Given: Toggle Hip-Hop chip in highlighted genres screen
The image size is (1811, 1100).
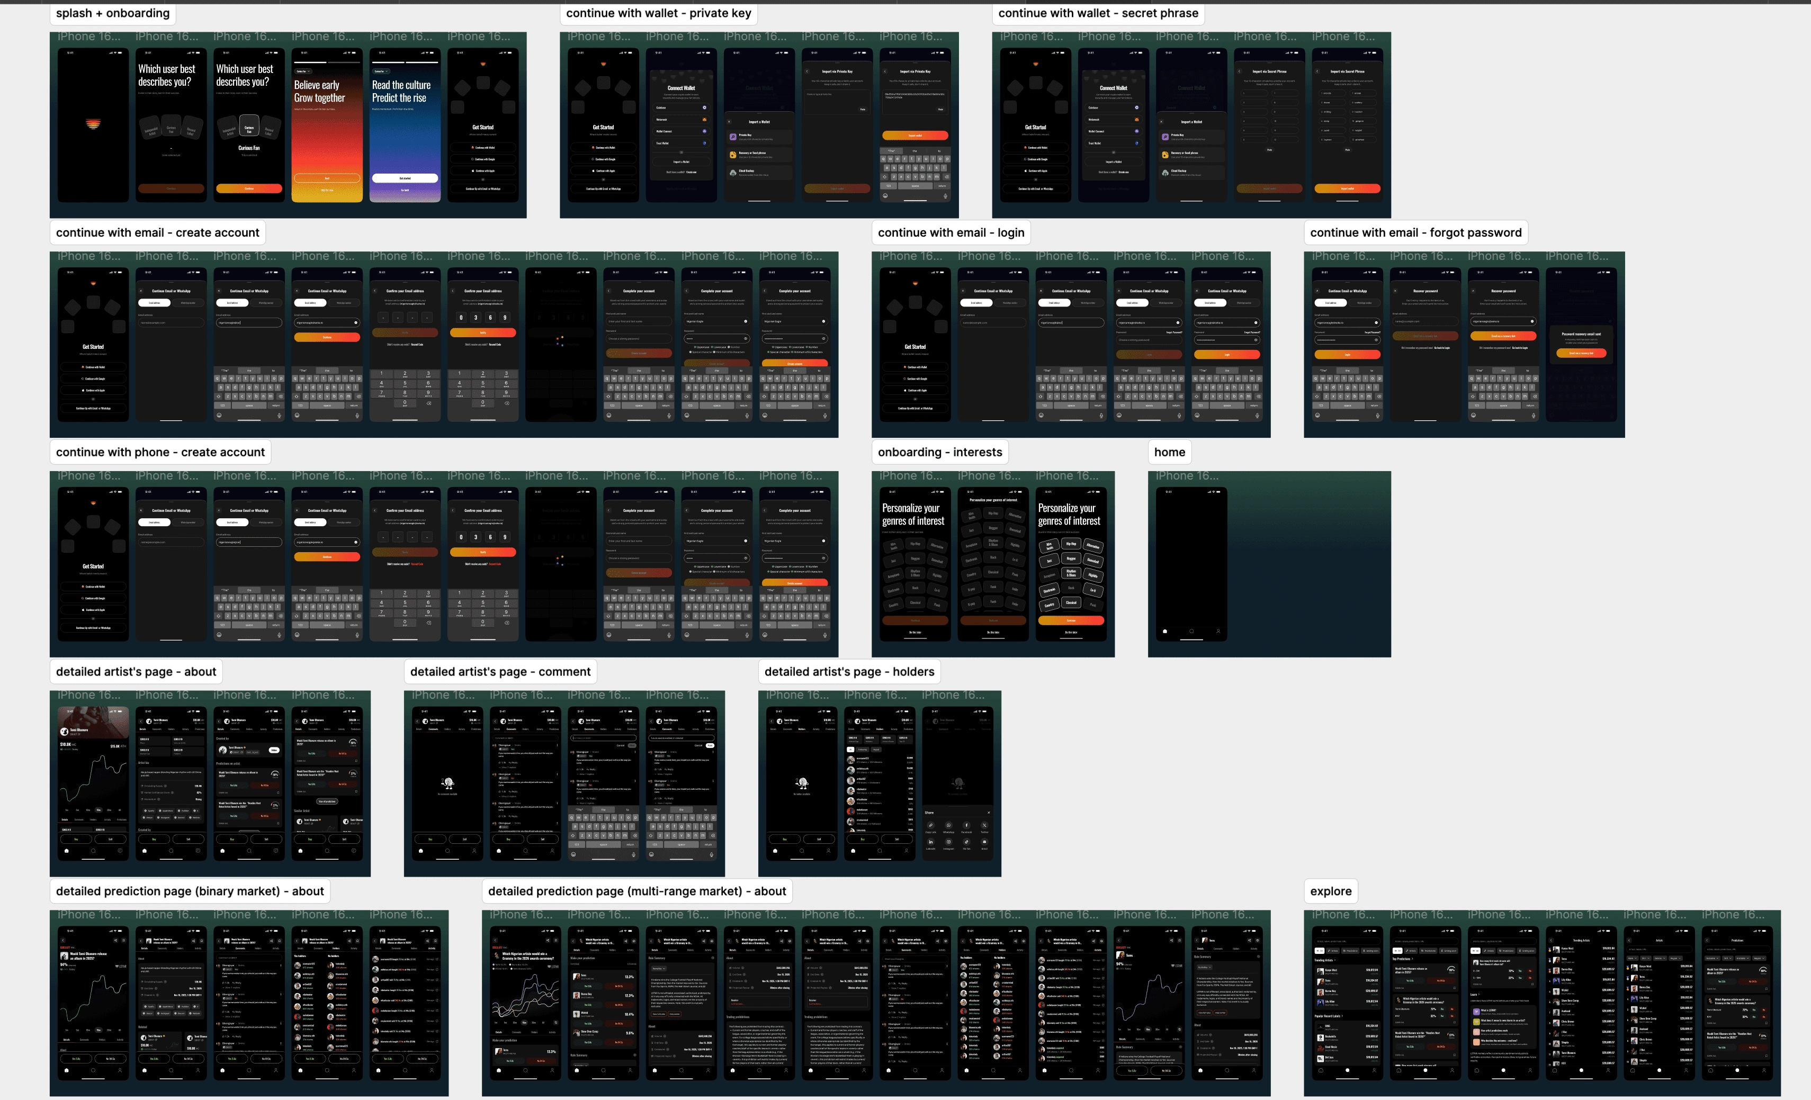Looking at the screenshot, I should (1071, 544).
